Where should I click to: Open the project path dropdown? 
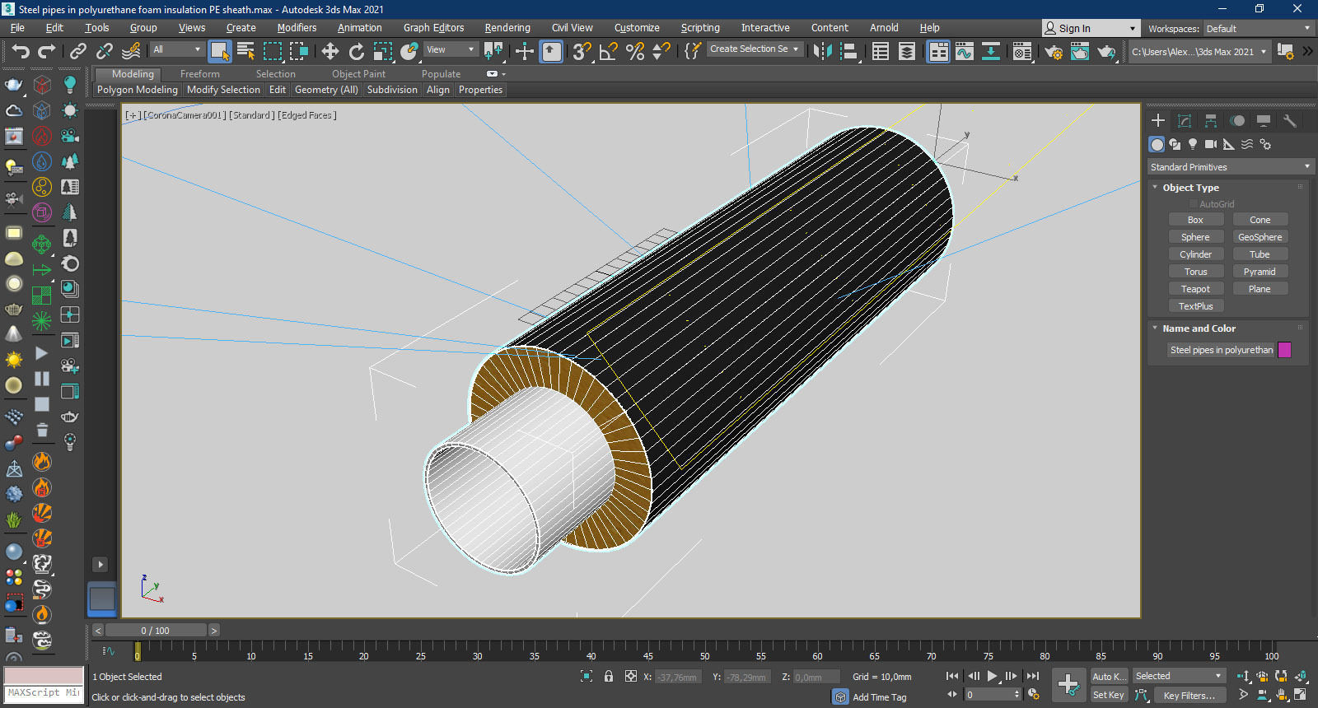pos(1199,51)
